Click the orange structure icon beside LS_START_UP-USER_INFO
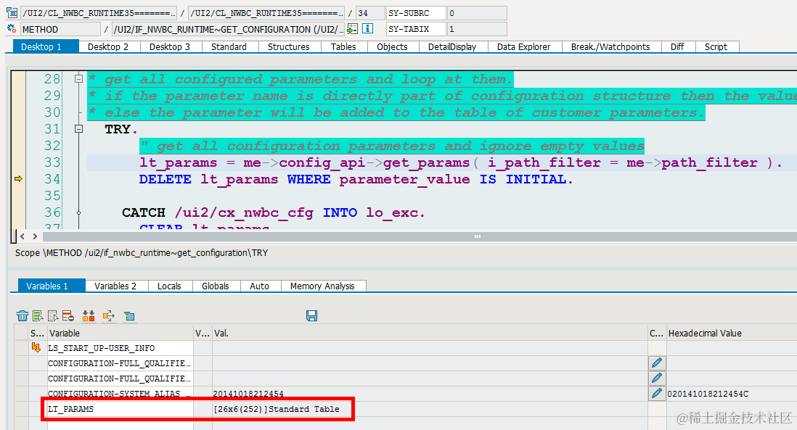Screen dimensions: 797x430 (x=36, y=348)
